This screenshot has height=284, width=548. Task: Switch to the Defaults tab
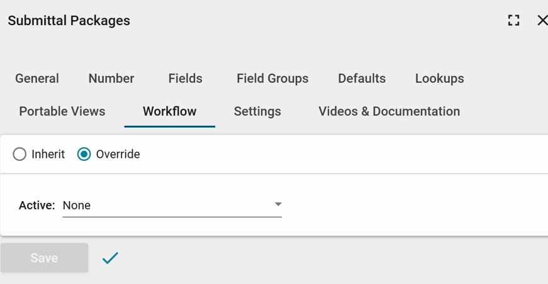pyautogui.click(x=362, y=79)
